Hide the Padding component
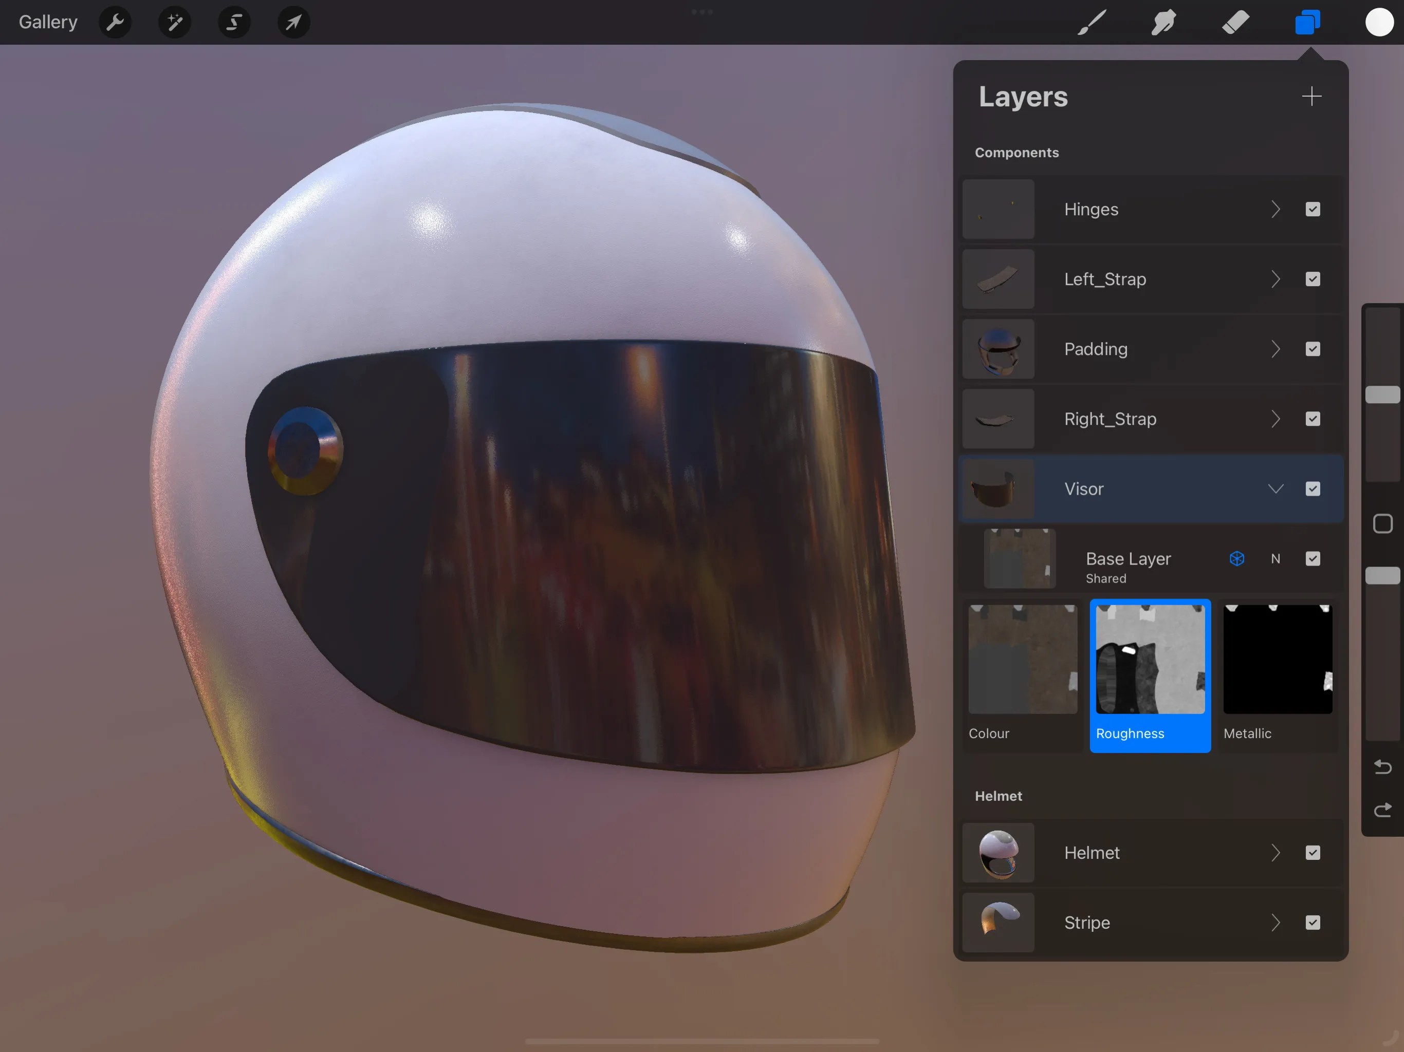 [1313, 349]
